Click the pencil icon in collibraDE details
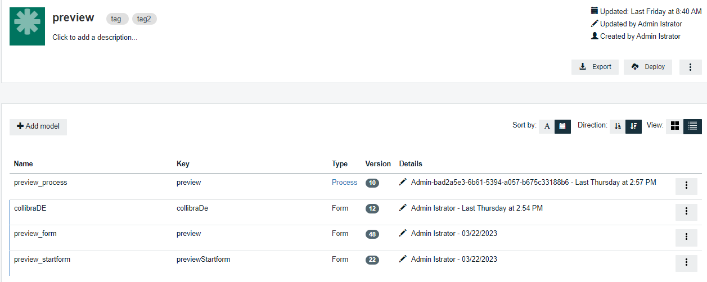 click(x=403, y=208)
